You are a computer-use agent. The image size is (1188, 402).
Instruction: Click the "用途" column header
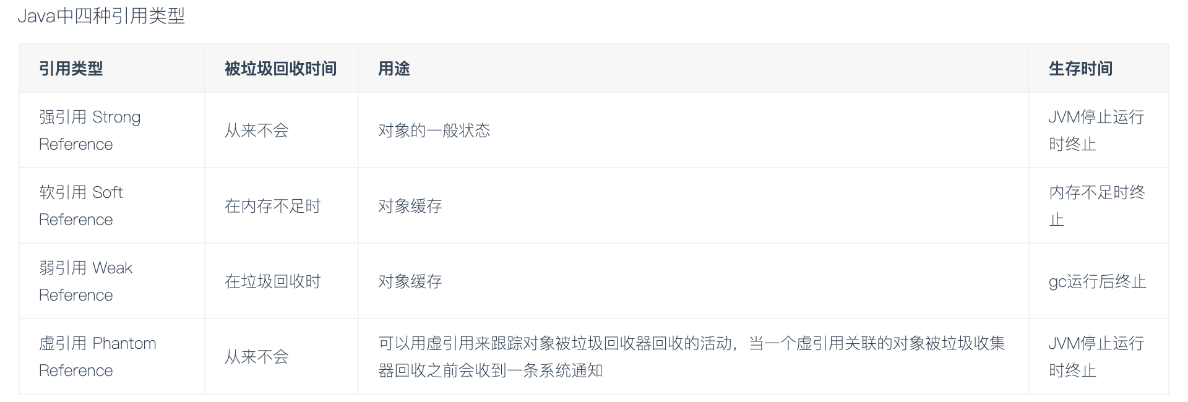pyautogui.click(x=394, y=69)
